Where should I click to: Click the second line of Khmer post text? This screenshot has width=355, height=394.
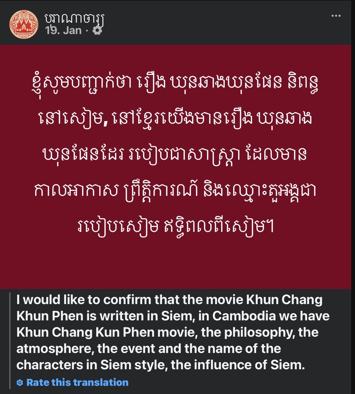point(175,119)
